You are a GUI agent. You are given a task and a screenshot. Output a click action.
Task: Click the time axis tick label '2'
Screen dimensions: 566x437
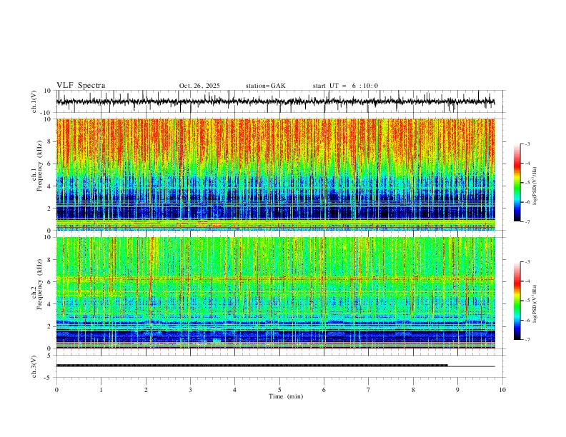pos(146,390)
